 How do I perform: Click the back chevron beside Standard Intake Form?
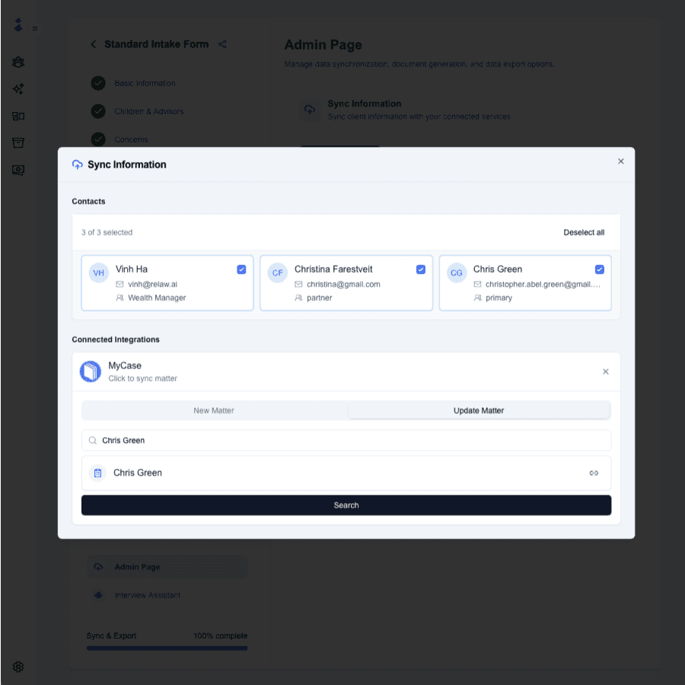(x=94, y=44)
